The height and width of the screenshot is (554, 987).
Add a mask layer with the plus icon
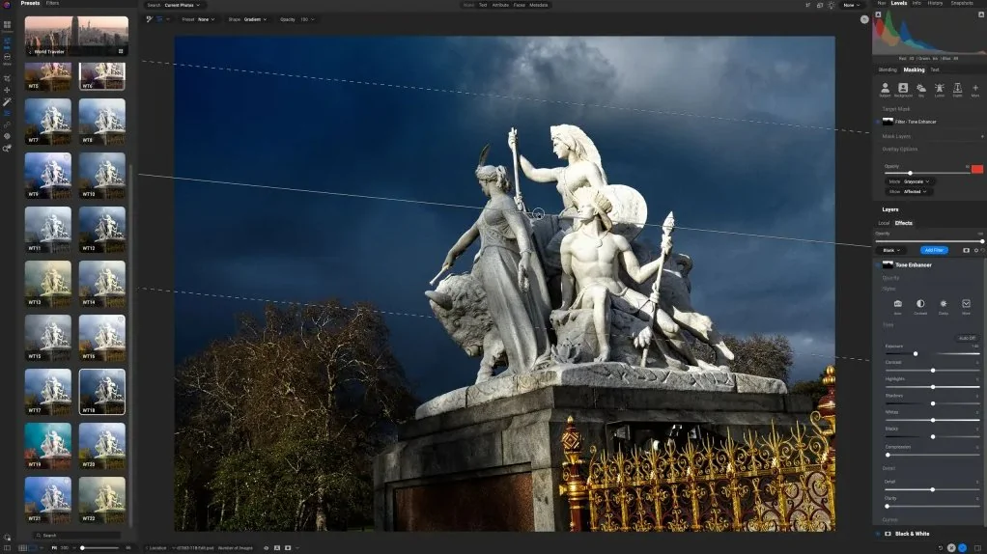[982, 136]
